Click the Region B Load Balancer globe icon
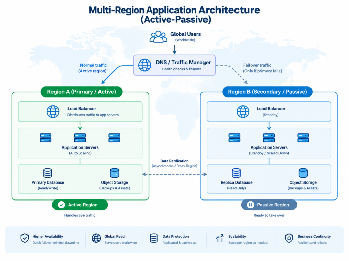 tap(243, 111)
